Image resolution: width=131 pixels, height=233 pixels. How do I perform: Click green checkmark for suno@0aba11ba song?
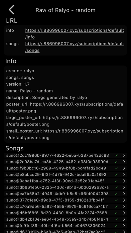116,181
